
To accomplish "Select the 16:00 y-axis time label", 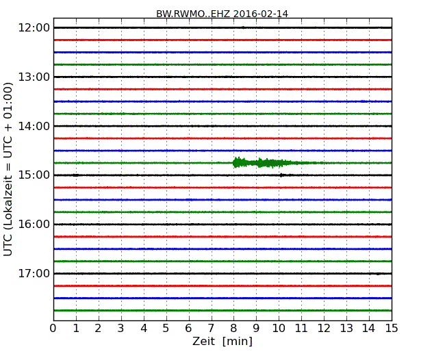I will [34, 225].
